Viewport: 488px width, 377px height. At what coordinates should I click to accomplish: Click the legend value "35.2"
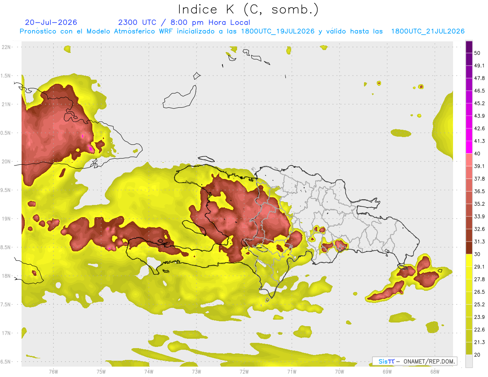coord(479,204)
